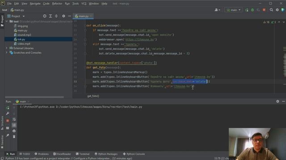Screen dimensions: 286x160
Task: Click the wrench settings icon in Run panel
Action: coord(8,113)
